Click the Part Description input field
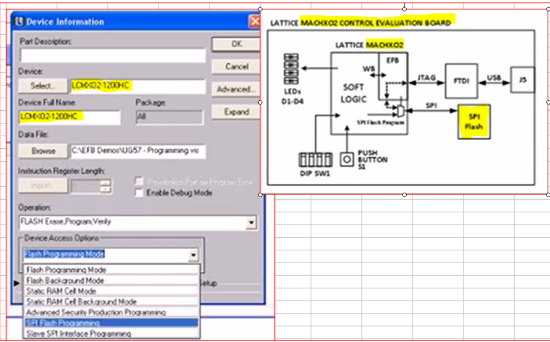The image size is (550, 342). click(x=112, y=55)
